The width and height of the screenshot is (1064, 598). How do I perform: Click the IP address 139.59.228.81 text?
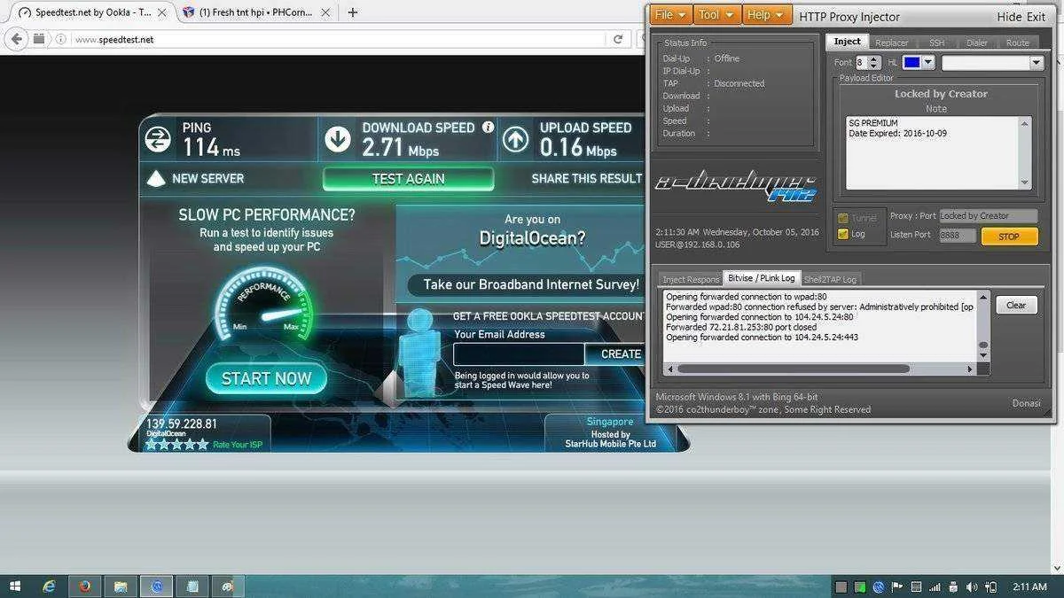tap(182, 424)
